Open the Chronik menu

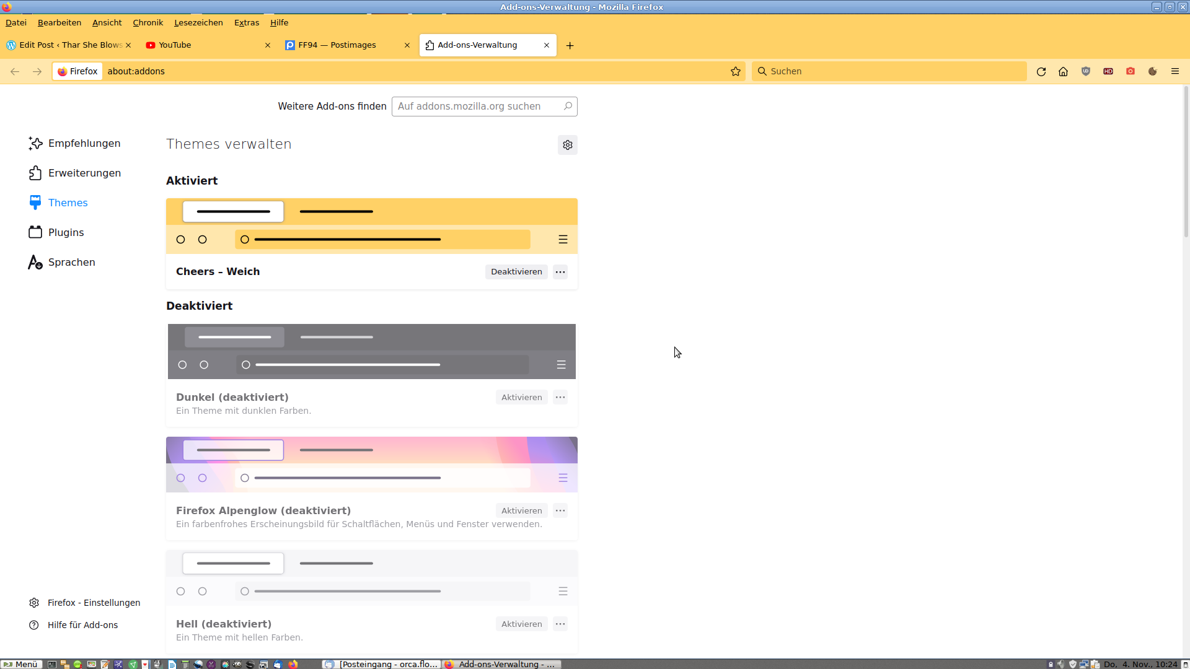[x=148, y=22]
